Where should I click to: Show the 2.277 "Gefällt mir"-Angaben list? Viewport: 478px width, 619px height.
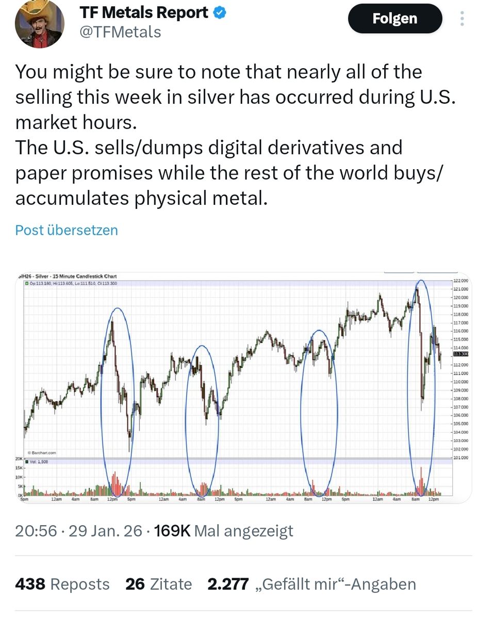(x=311, y=584)
